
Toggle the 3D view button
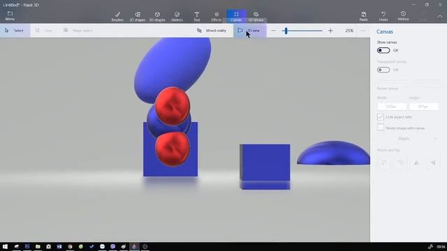(x=250, y=31)
